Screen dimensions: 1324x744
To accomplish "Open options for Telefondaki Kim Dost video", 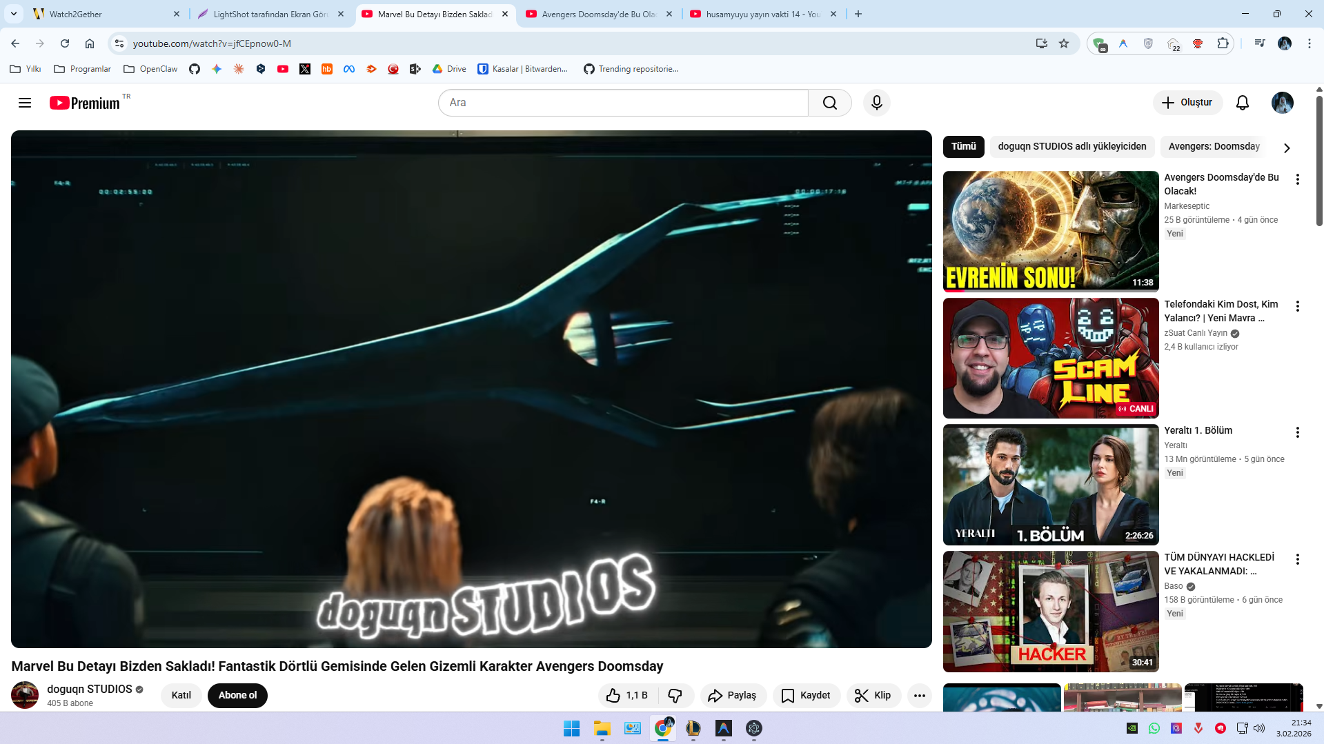I will tap(1298, 306).
